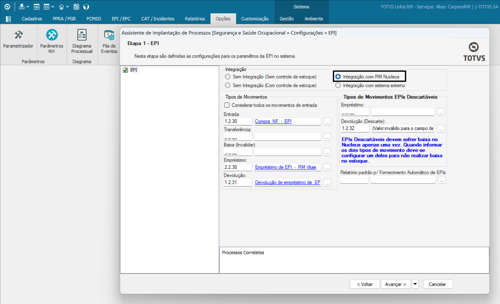Viewport: 500px width, 304px height.
Task: Open the Avançar dropdown arrow
Action: (415, 284)
